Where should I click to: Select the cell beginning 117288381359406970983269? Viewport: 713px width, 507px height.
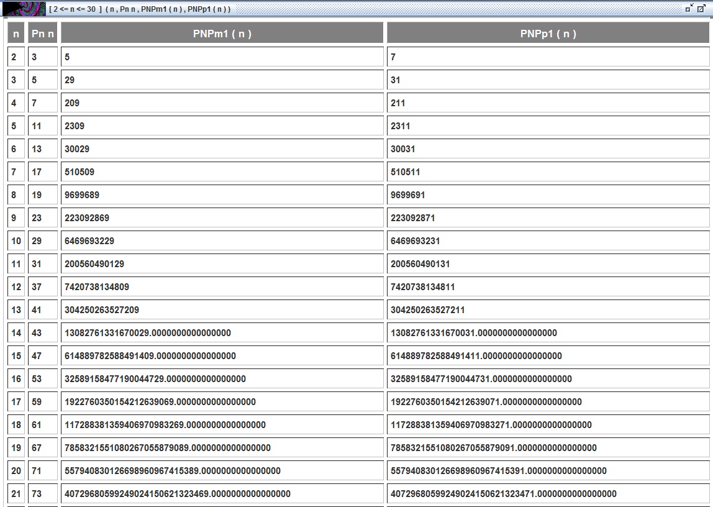tap(222, 425)
